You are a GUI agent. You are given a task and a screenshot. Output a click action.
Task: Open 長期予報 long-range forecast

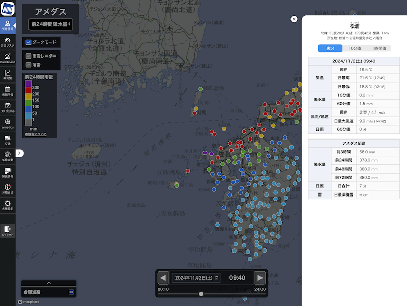(8, 91)
